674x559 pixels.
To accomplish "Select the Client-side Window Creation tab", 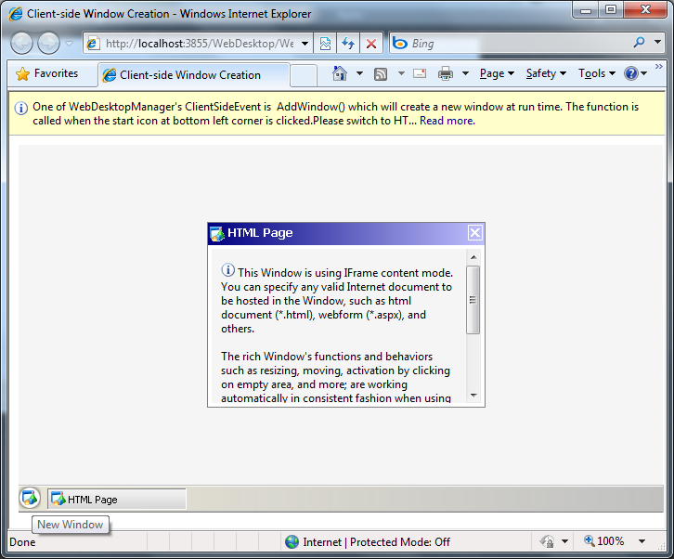I will click(x=190, y=75).
